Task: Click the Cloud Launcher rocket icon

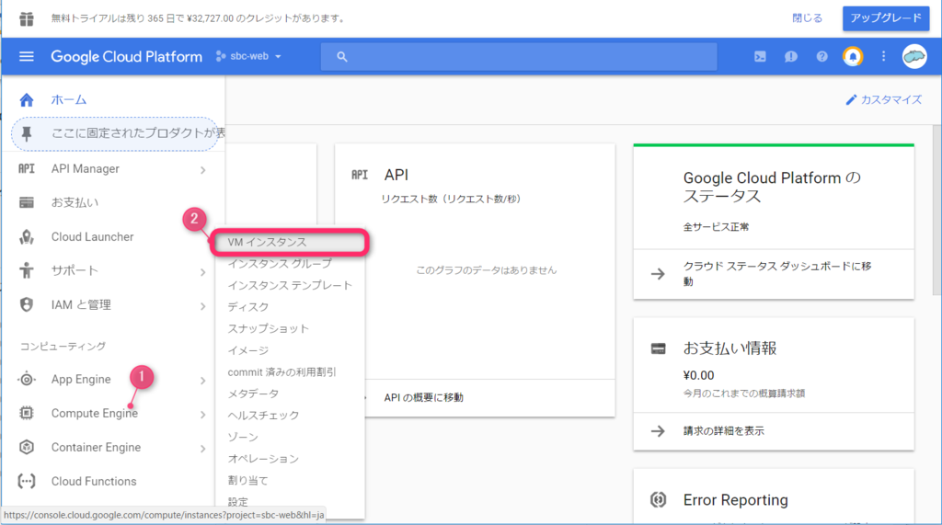Action: tap(27, 236)
